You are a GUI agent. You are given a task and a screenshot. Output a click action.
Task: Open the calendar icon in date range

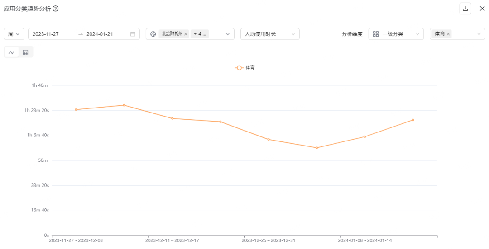point(133,34)
